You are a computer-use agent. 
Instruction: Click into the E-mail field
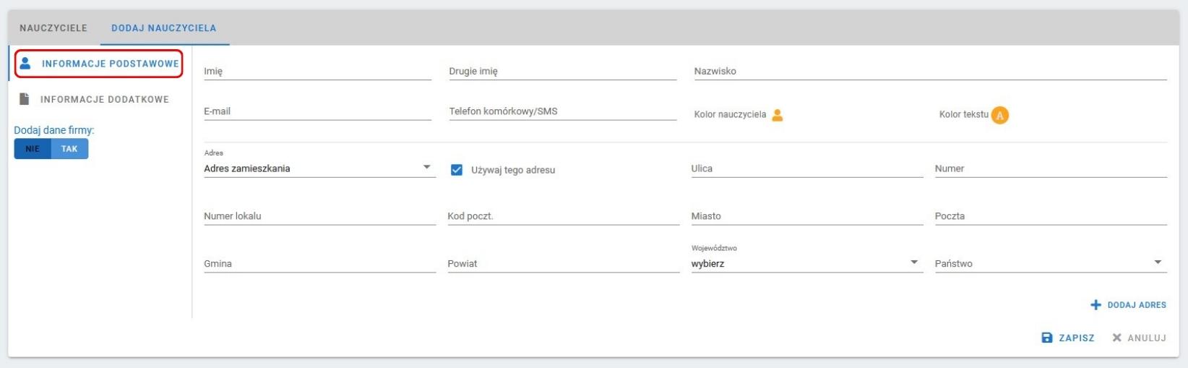pyautogui.click(x=317, y=111)
